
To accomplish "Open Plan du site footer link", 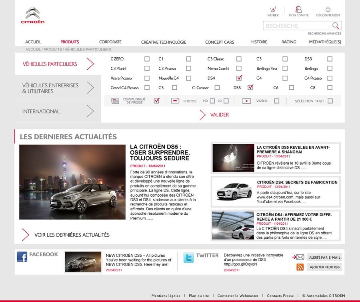I will tap(199, 296).
